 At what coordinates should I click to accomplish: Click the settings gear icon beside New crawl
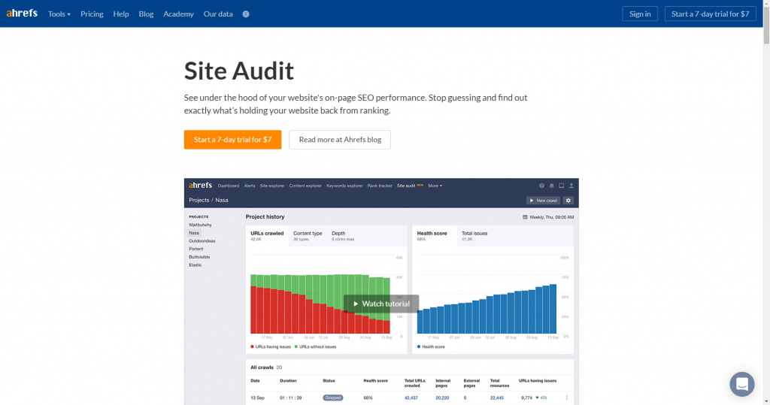[568, 201]
